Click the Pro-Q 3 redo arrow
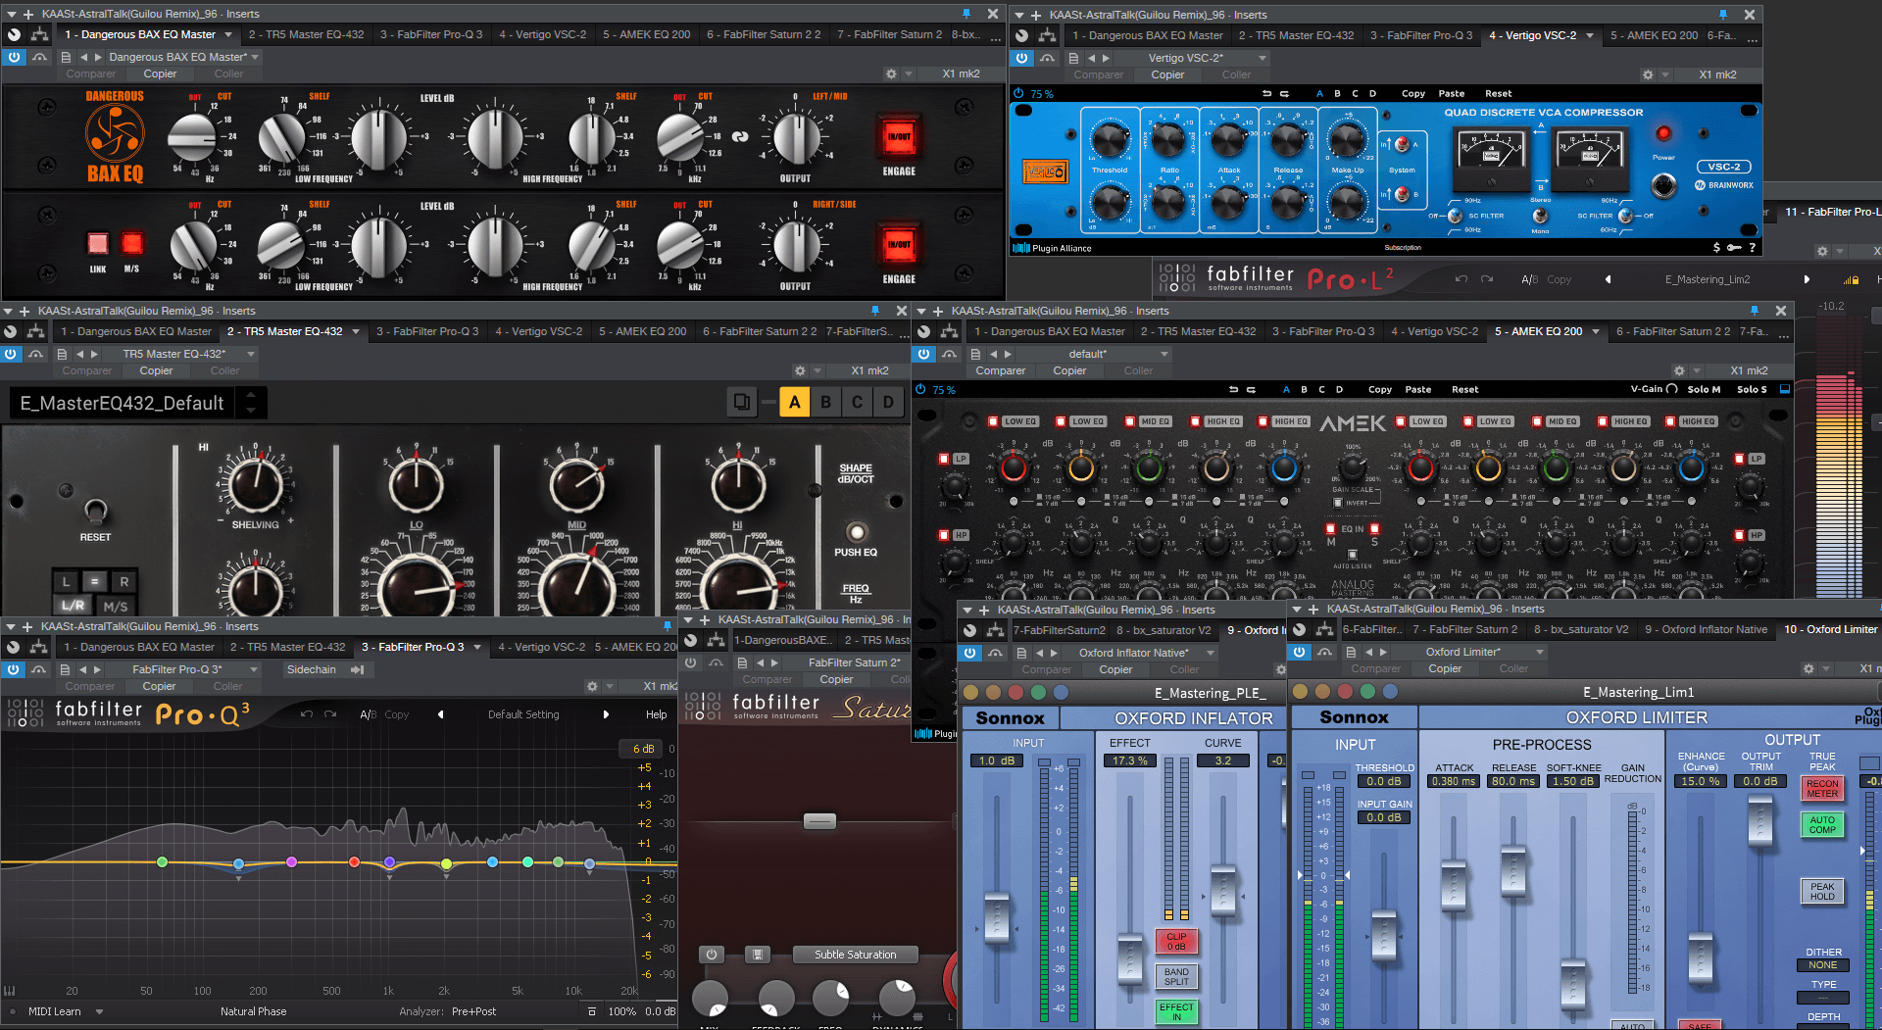 (x=330, y=714)
